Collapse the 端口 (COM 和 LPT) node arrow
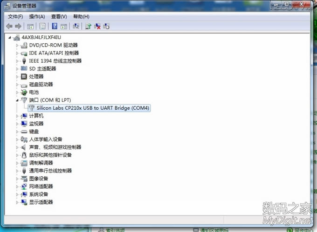This screenshot has height=232, width=317. coord(18,100)
